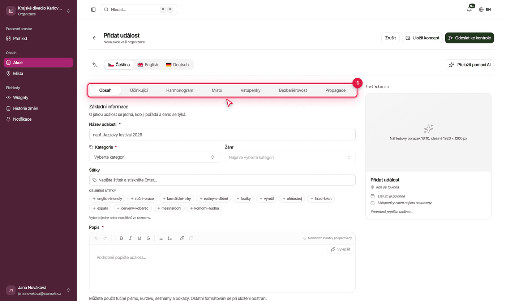Screen dimensions: 506x301
Task: Focus the Název události input field
Action: (x=222, y=135)
